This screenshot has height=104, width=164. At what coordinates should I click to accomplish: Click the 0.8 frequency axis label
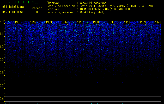click(2, 73)
